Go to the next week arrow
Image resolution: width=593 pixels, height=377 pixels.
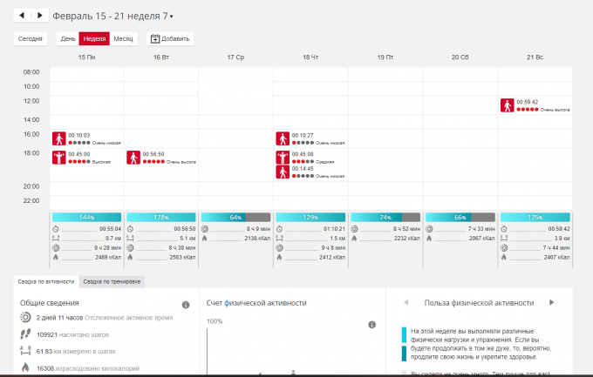point(39,16)
